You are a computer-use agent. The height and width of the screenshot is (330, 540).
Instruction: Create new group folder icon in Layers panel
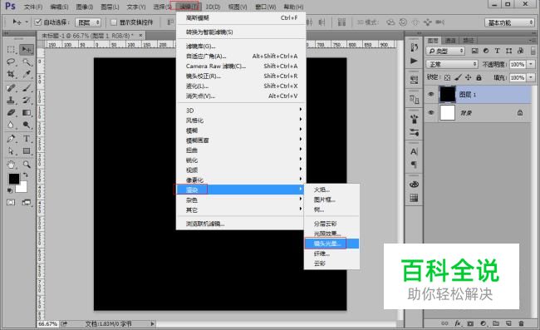coord(496,323)
